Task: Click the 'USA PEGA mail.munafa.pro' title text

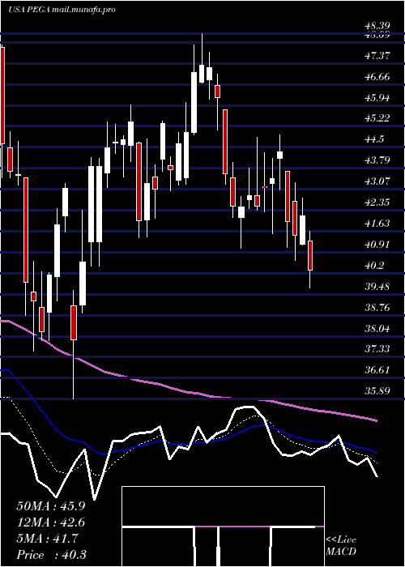Action: pos(62,10)
